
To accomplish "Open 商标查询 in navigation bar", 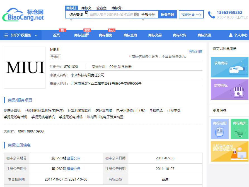I will 130,35.
